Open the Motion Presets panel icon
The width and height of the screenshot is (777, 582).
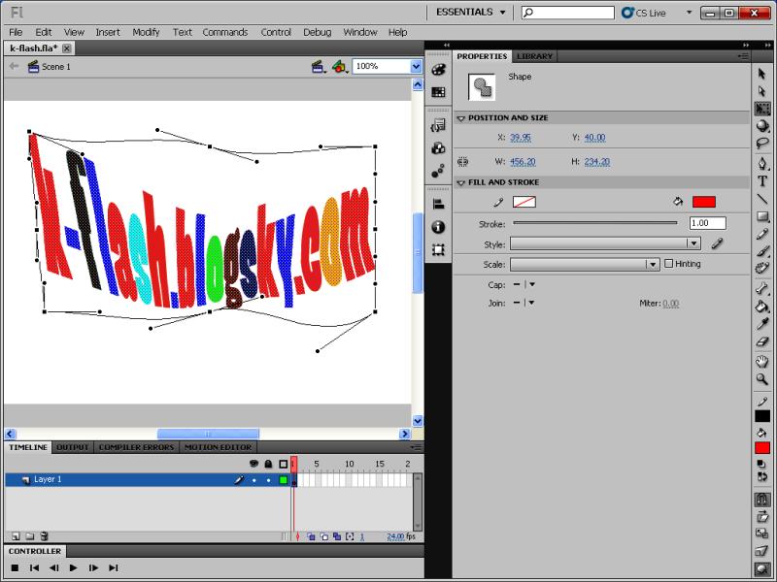pos(439,171)
